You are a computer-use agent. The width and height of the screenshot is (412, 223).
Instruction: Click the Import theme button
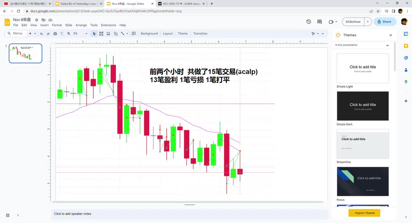tap(364, 213)
